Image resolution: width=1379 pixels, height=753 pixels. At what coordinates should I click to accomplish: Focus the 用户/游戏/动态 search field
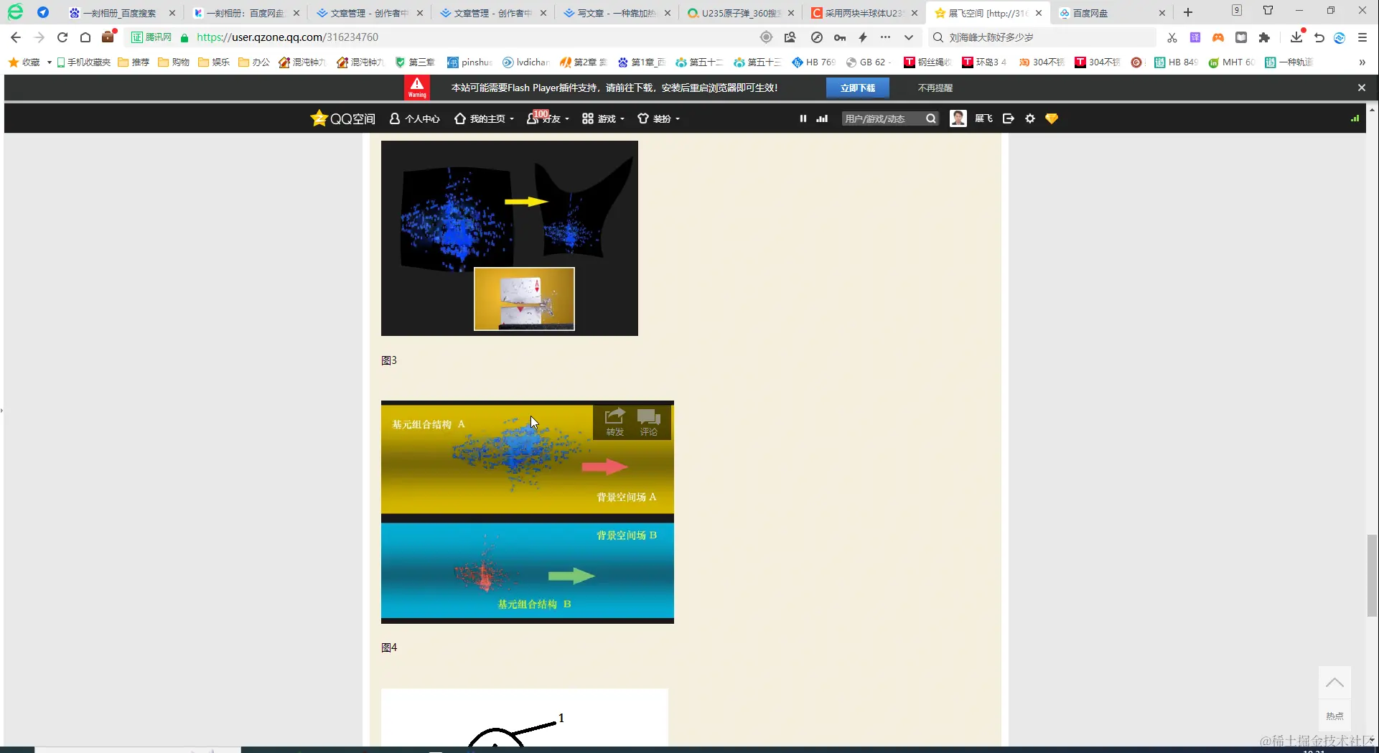click(883, 118)
